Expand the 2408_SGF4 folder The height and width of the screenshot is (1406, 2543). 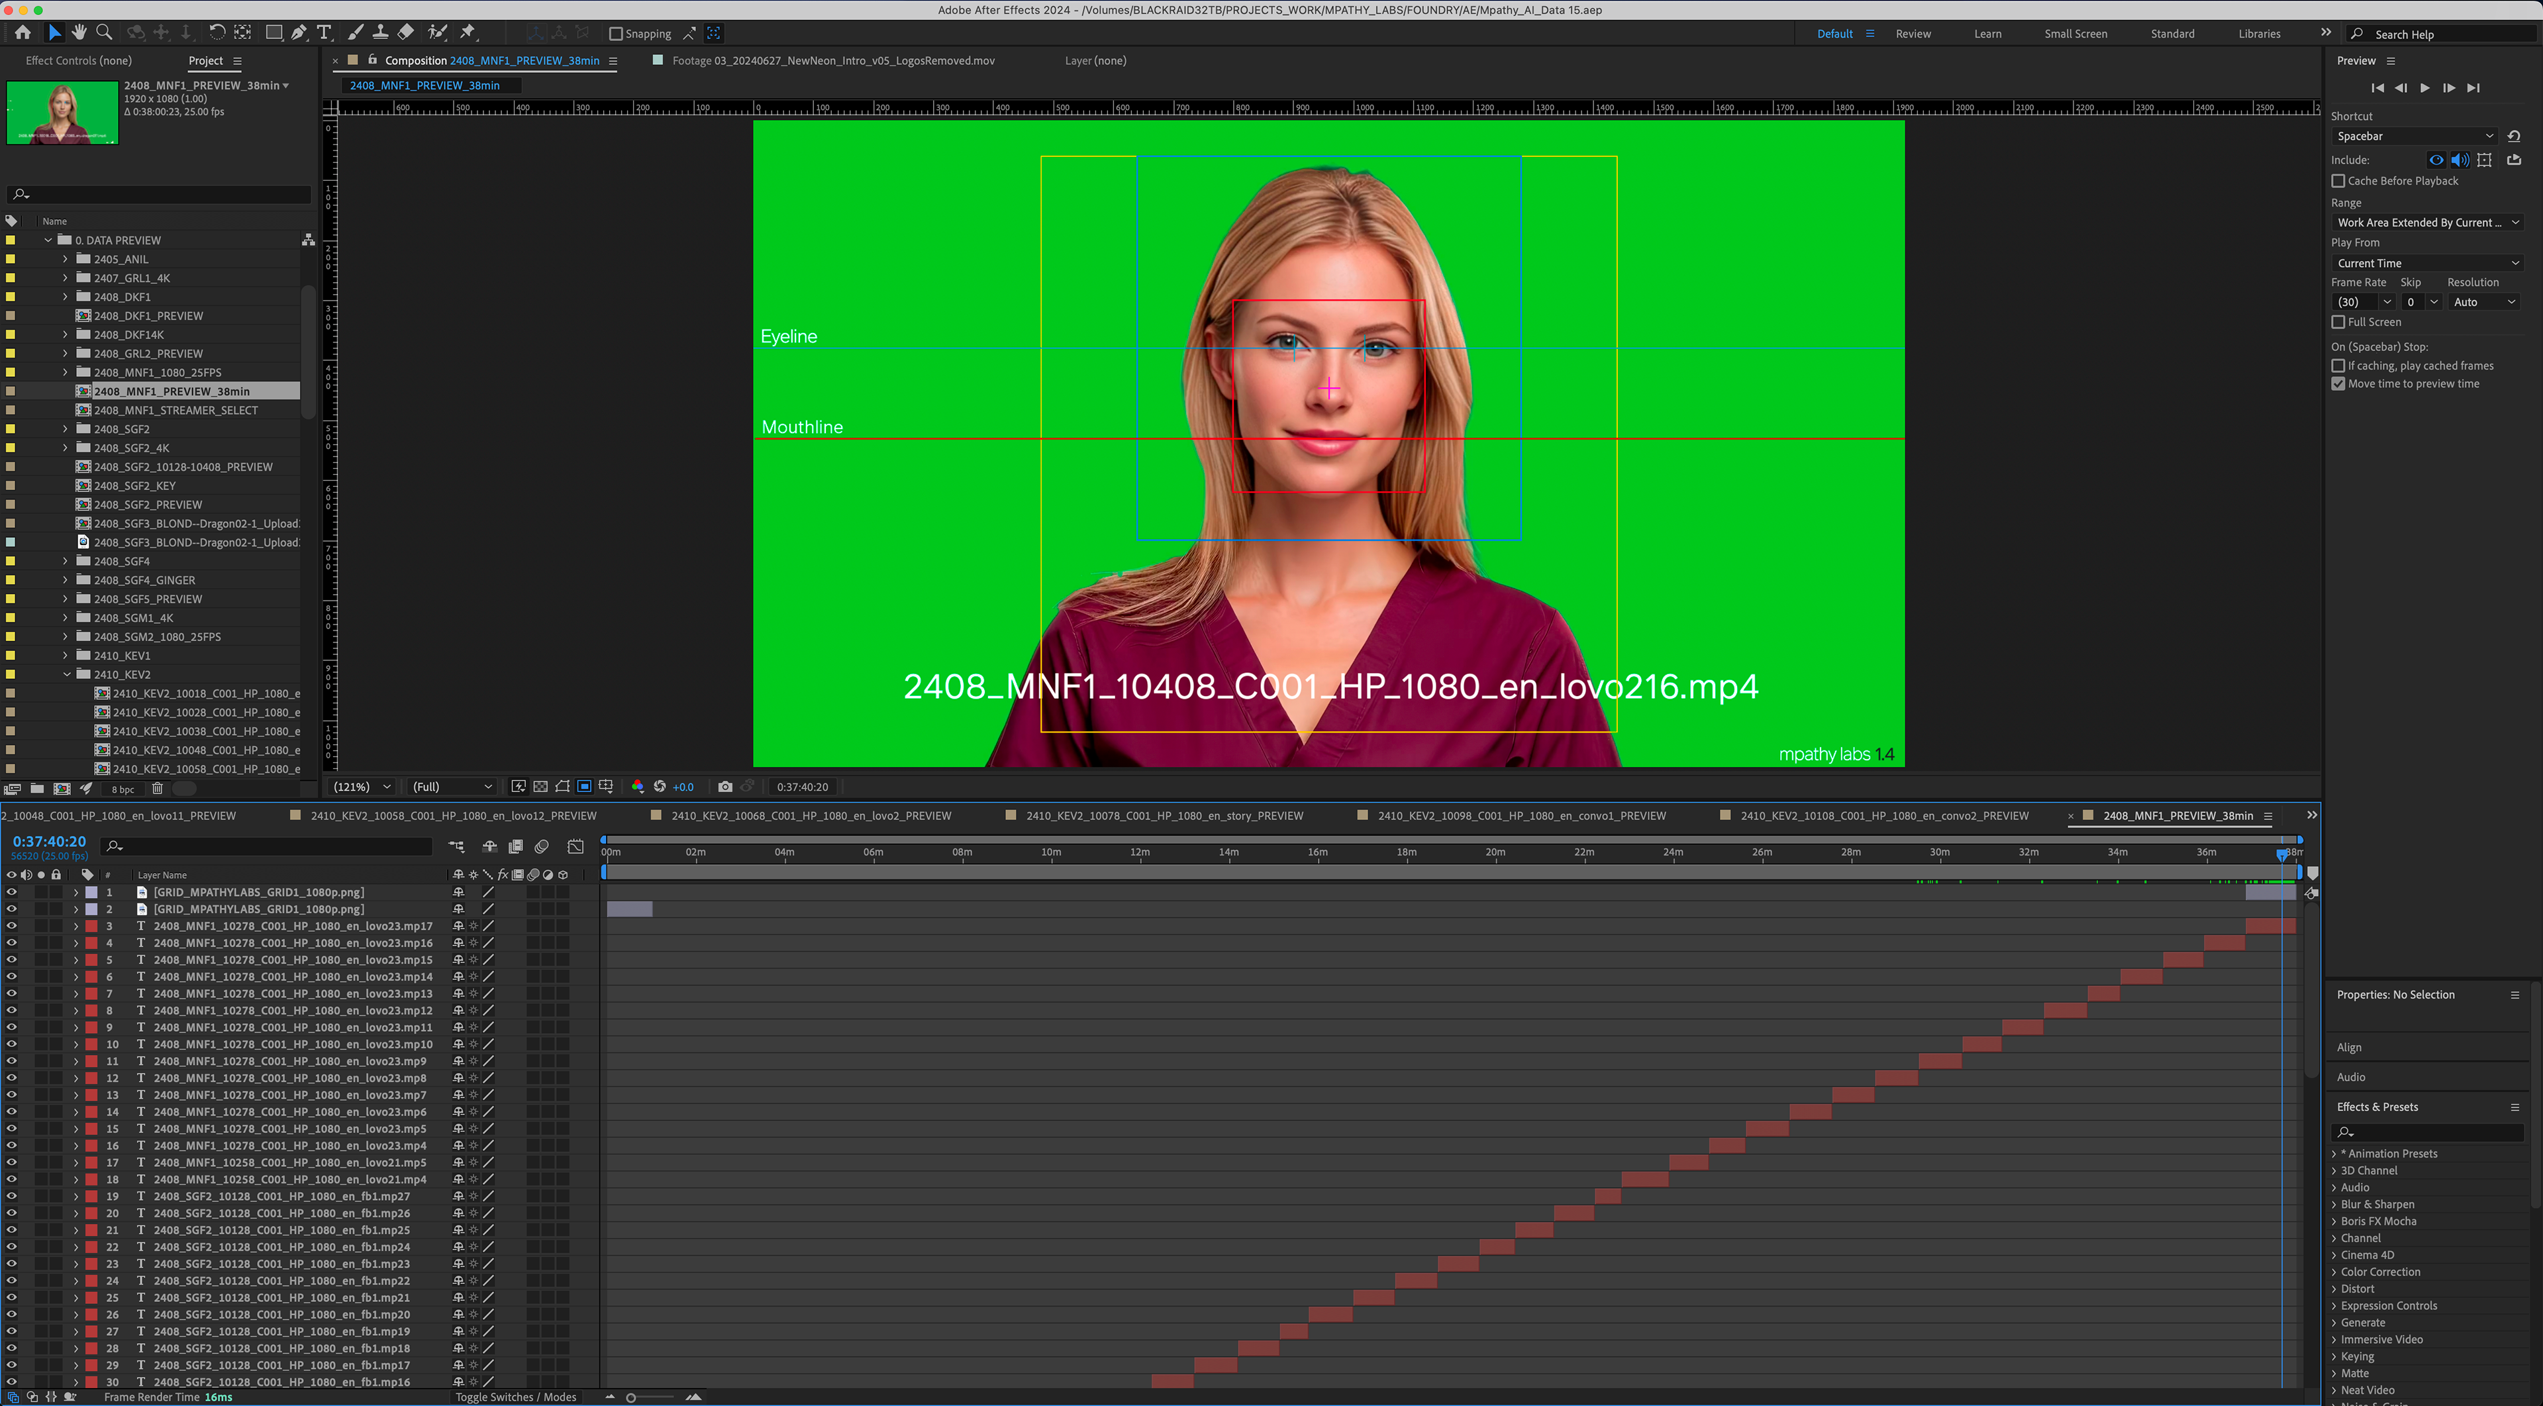(66, 561)
